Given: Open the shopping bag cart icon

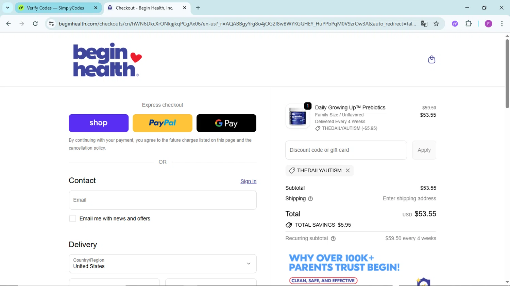Looking at the screenshot, I should (431, 60).
